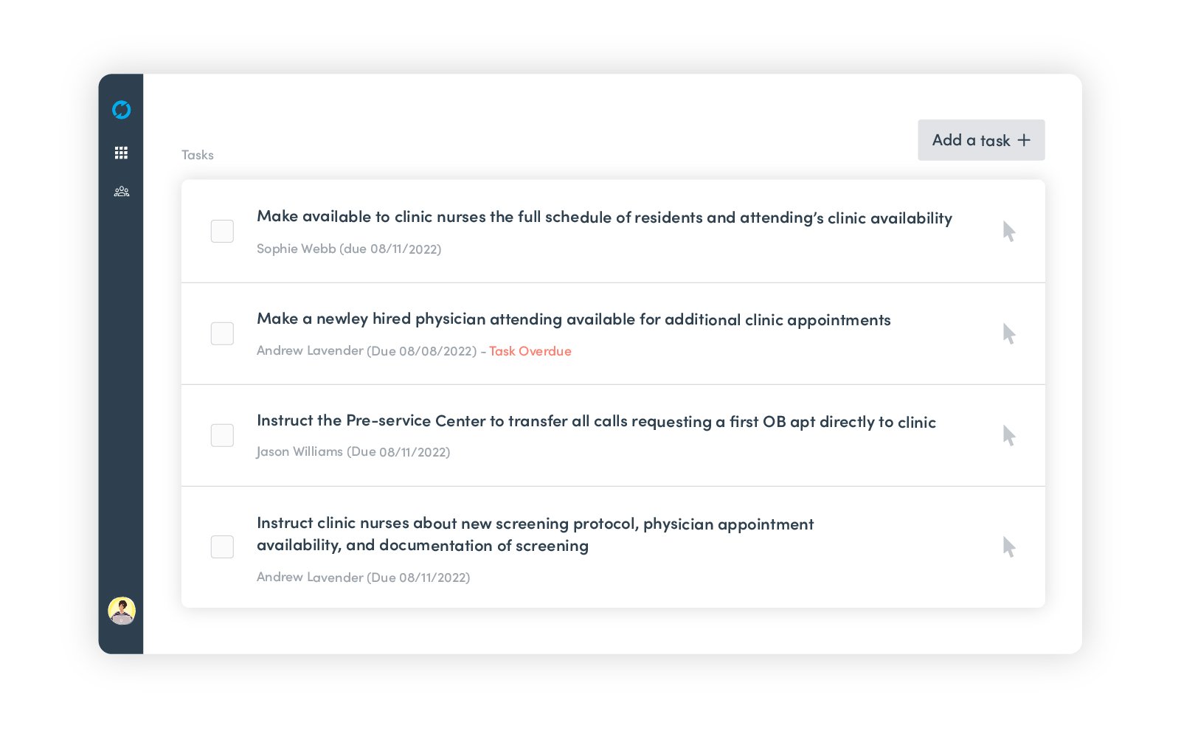Click the red Task Overdue label
This screenshot has width=1181, height=739.
point(530,352)
